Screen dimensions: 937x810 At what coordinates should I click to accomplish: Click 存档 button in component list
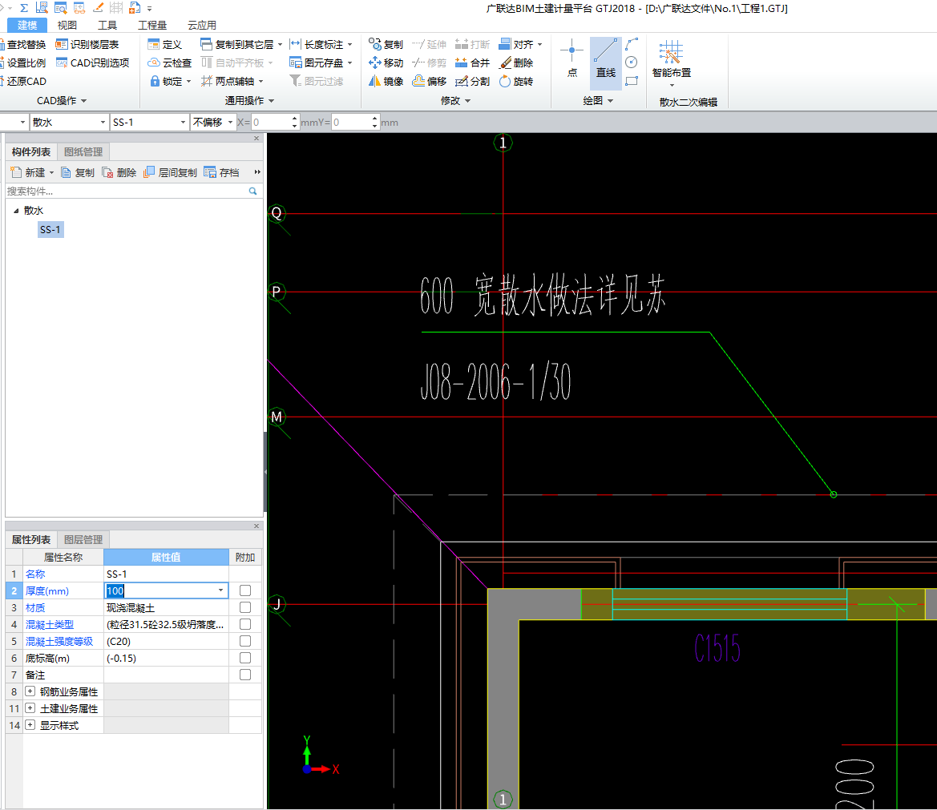[221, 172]
